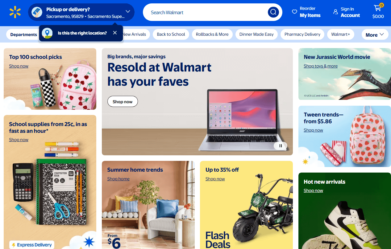Dismiss the right location popup

coord(115,33)
